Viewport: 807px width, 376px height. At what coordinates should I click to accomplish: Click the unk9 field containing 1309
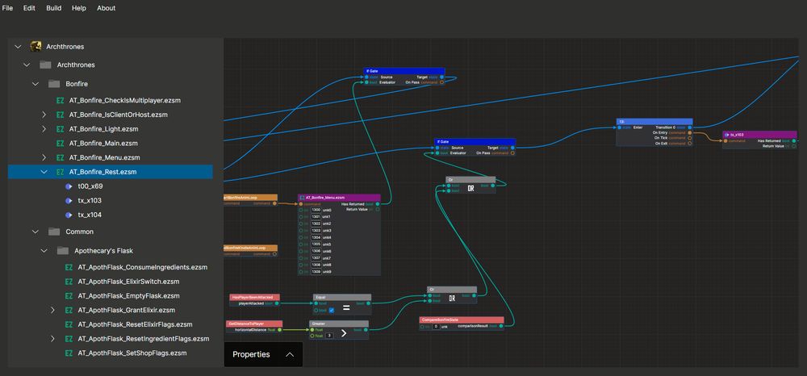316,272
